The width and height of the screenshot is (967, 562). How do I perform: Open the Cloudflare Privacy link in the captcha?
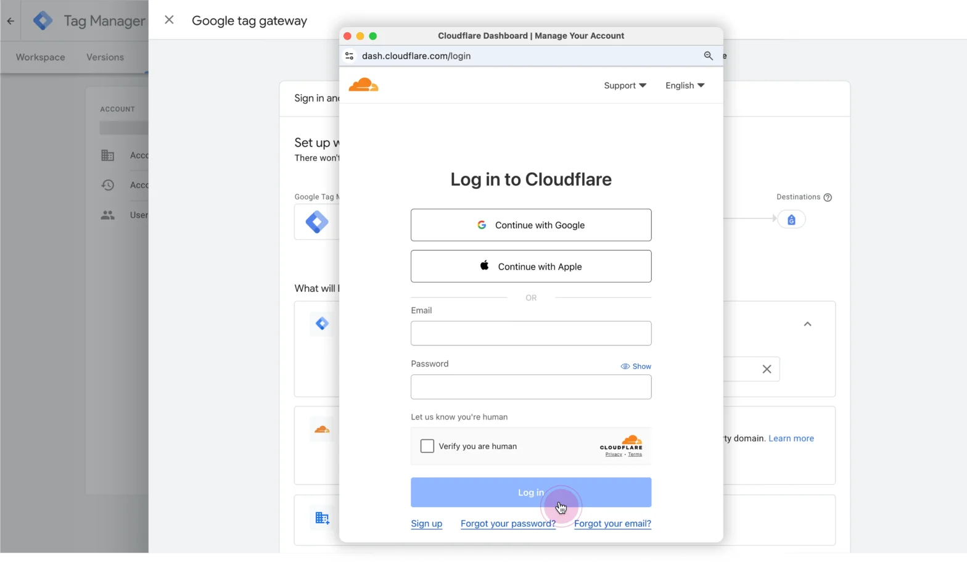pyautogui.click(x=614, y=455)
